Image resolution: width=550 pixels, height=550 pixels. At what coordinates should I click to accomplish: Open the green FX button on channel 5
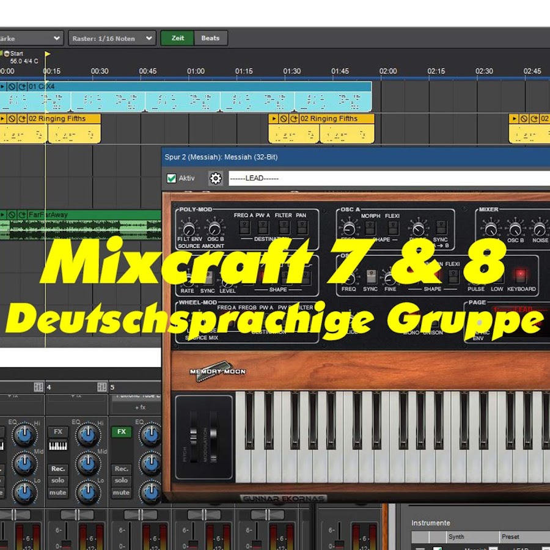[122, 432]
